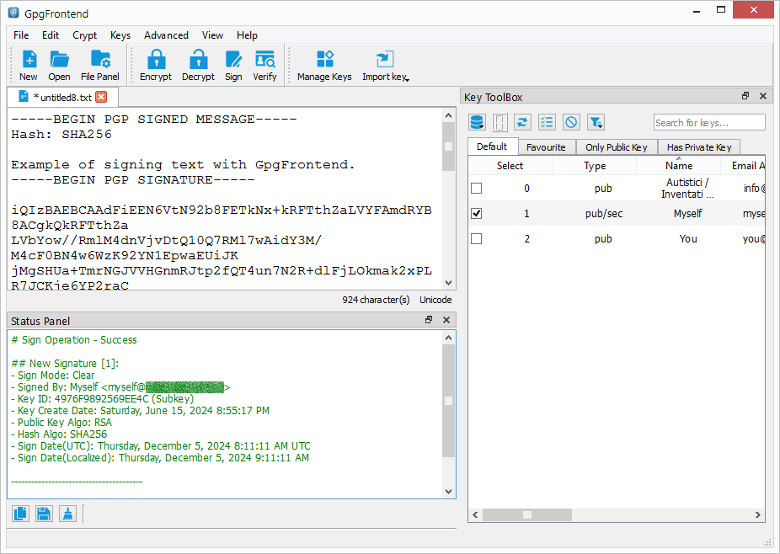Screen dimensions: 780x554
Task: Click the 'Unicode' encoding label
Action: [435, 300]
